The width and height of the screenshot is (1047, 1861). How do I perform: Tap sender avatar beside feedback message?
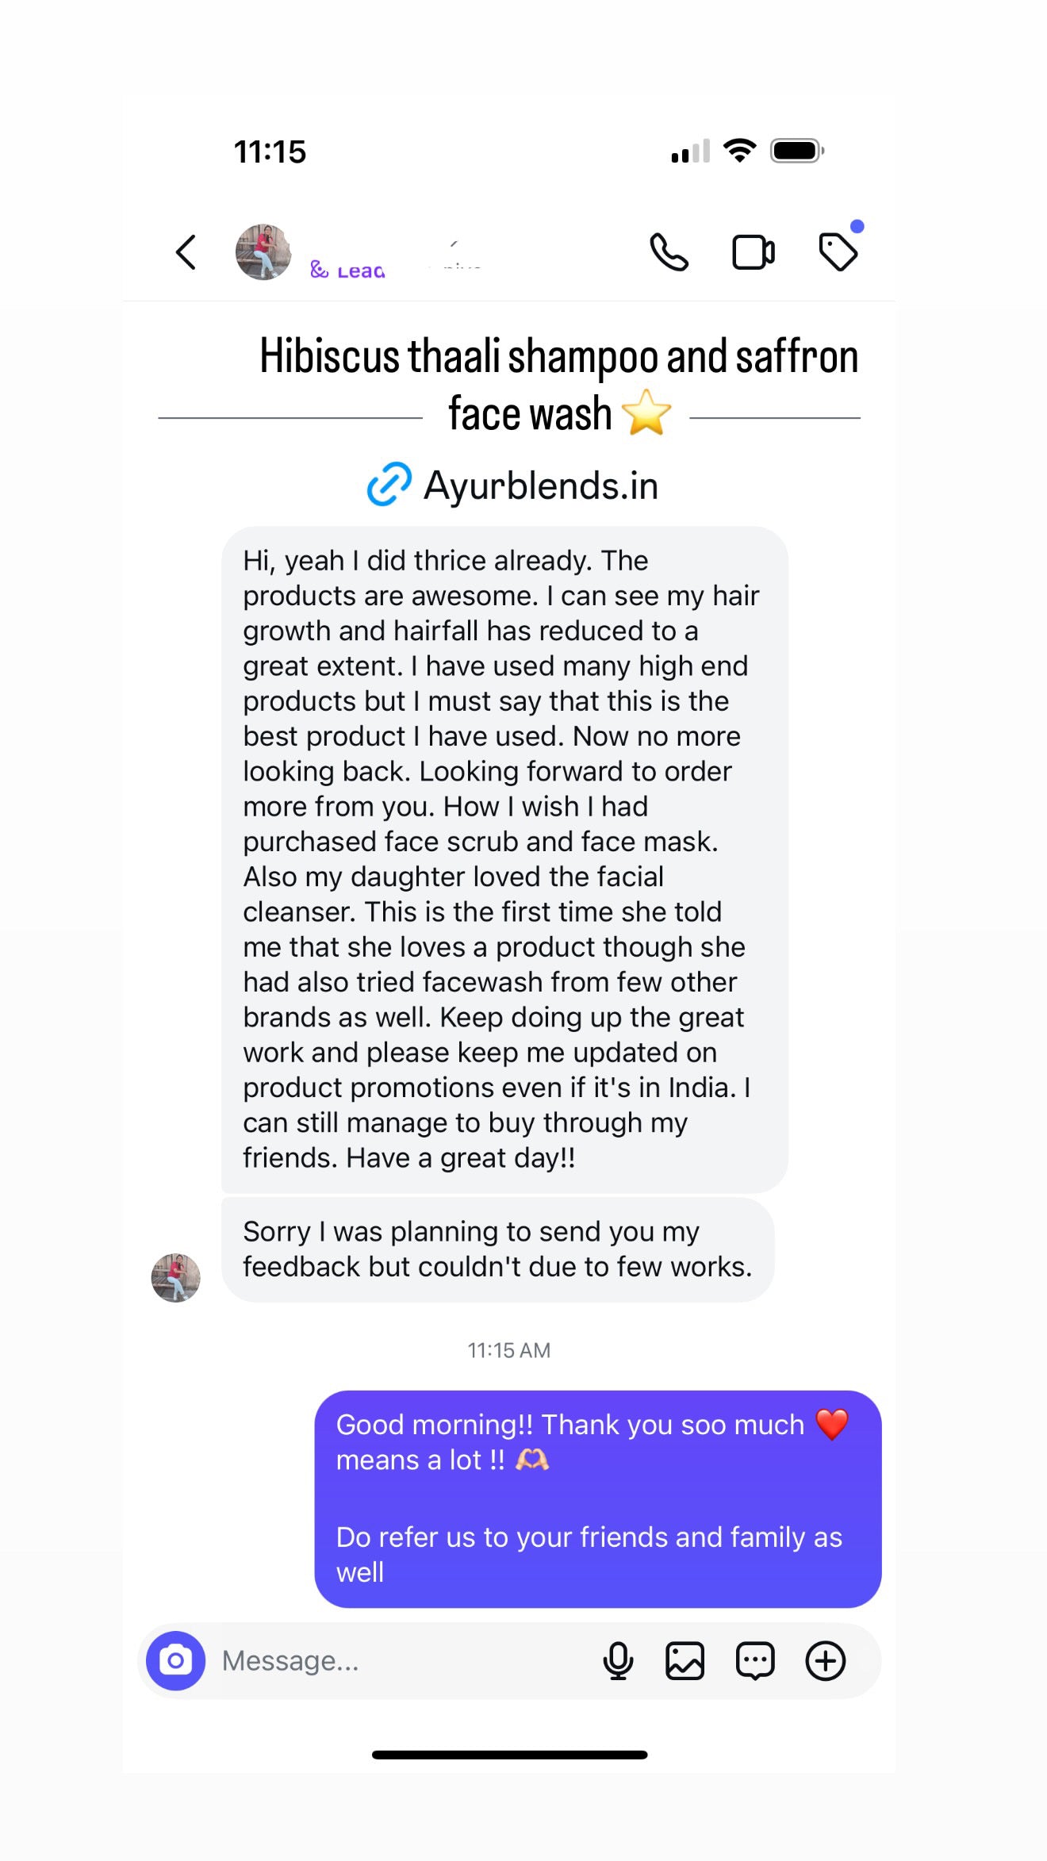pyautogui.click(x=175, y=1277)
